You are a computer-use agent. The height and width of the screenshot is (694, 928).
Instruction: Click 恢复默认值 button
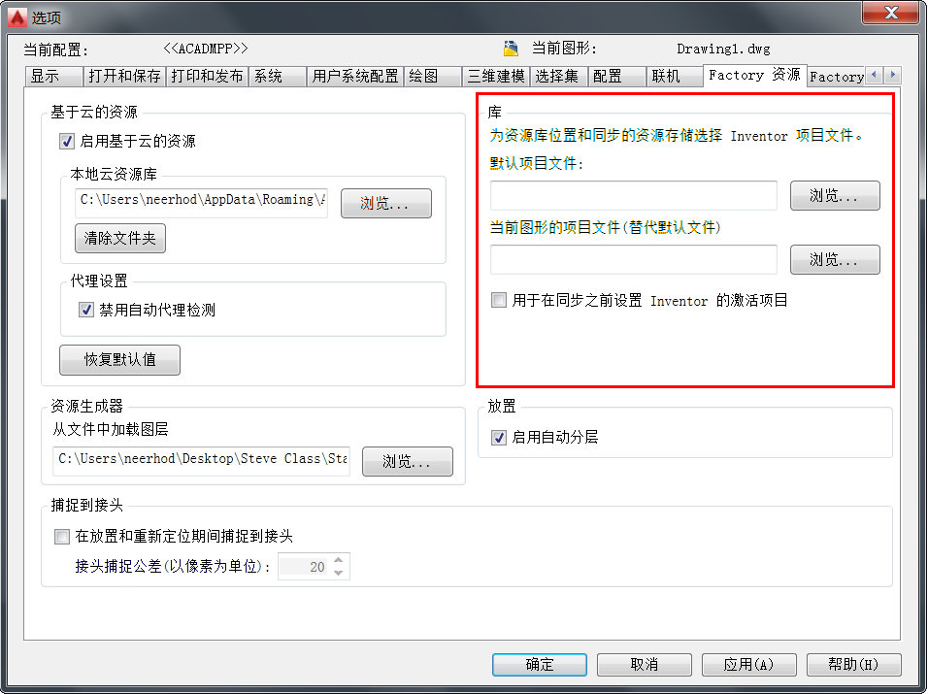point(120,360)
